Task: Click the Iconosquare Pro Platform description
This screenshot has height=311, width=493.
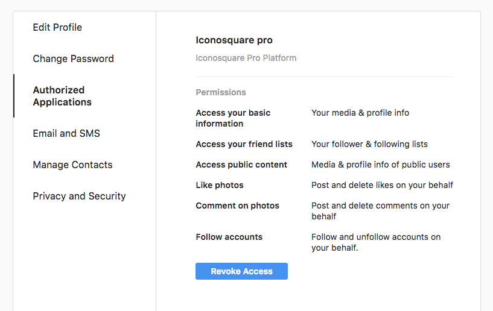Action: click(246, 58)
